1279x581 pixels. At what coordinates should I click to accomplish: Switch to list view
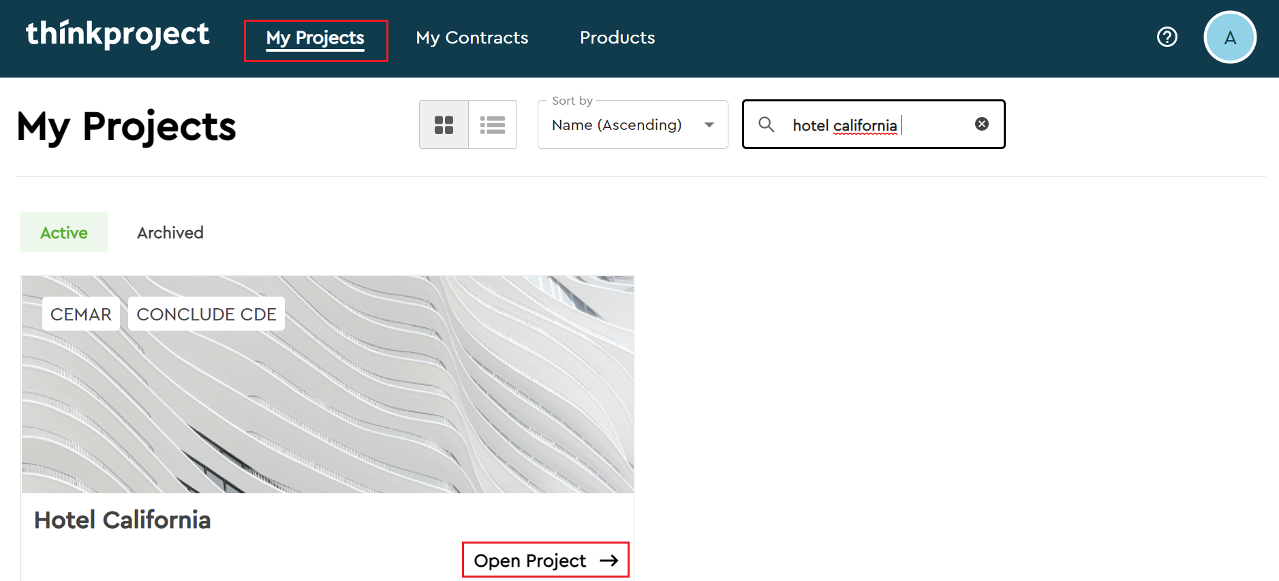493,124
